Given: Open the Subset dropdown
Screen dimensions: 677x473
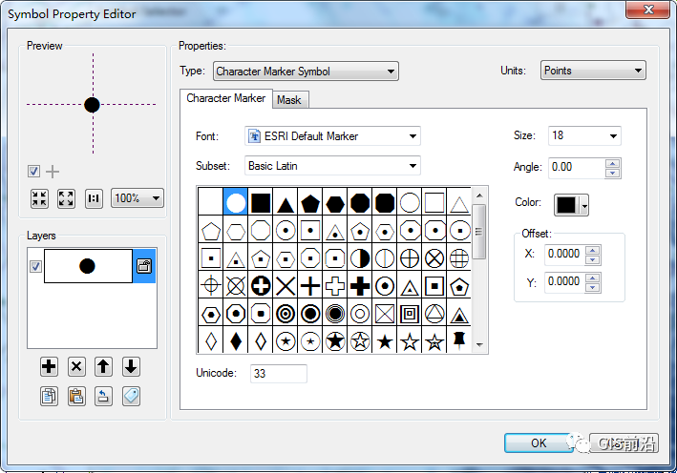Looking at the screenshot, I should (332, 166).
